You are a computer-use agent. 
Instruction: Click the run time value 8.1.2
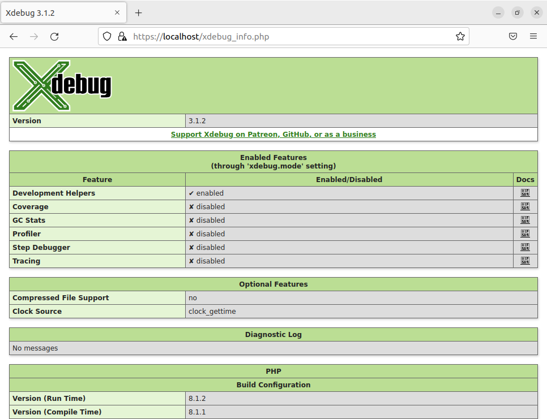coord(197,399)
